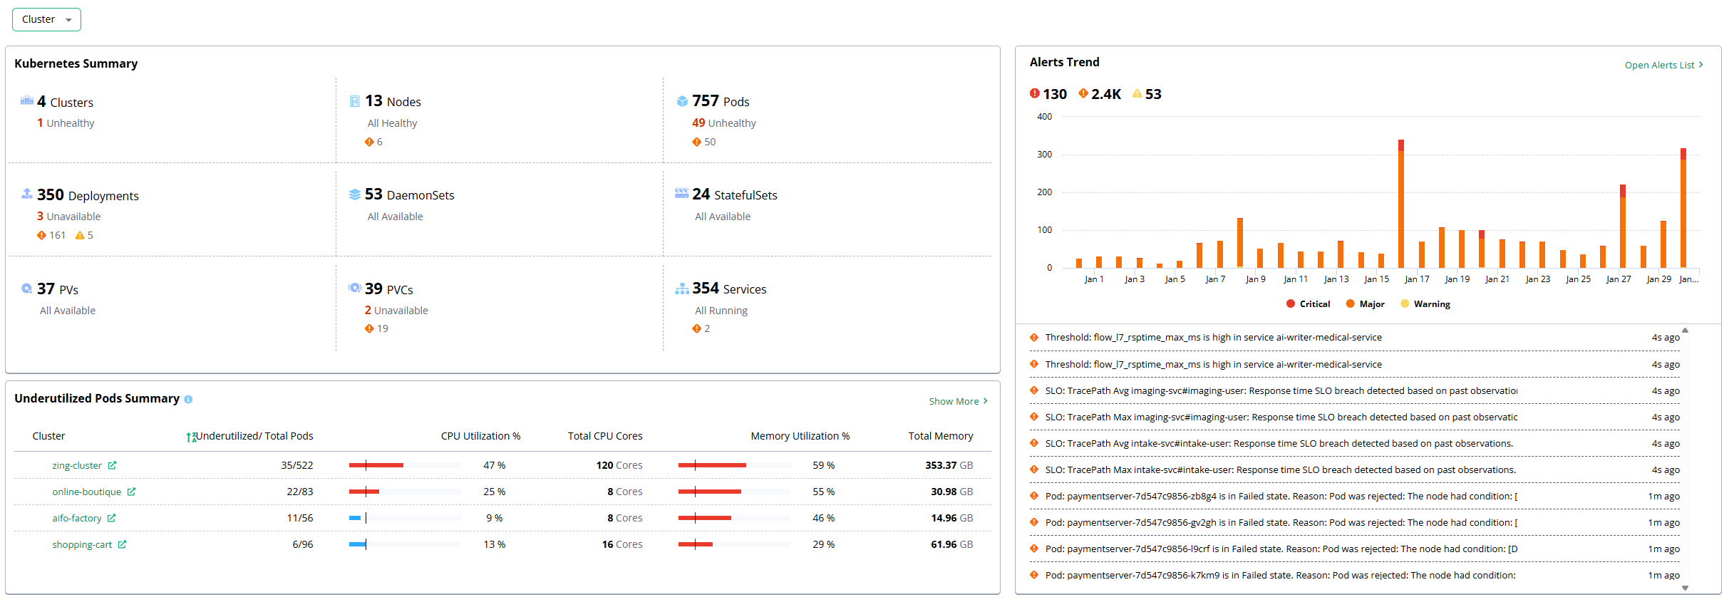Click the critical alerts icon showing 130
The height and width of the screenshot is (602, 1729).
pyautogui.click(x=1034, y=93)
